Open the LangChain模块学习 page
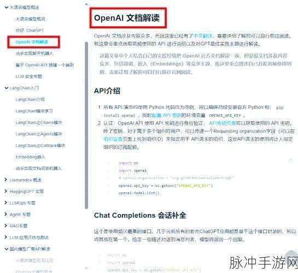298x273 pixels. [34, 111]
